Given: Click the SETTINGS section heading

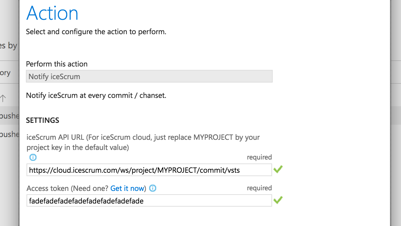Looking at the screenshot, I should (x=43, y=120).
